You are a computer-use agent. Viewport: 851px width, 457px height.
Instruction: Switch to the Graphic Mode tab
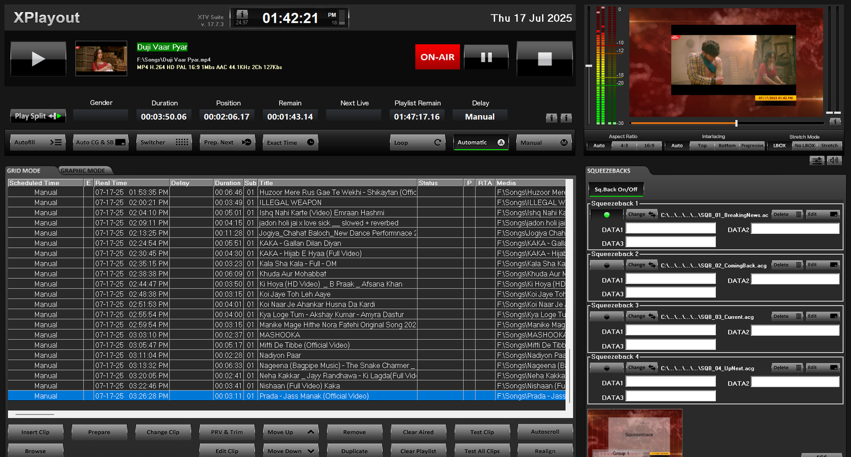tap(83, 171)
